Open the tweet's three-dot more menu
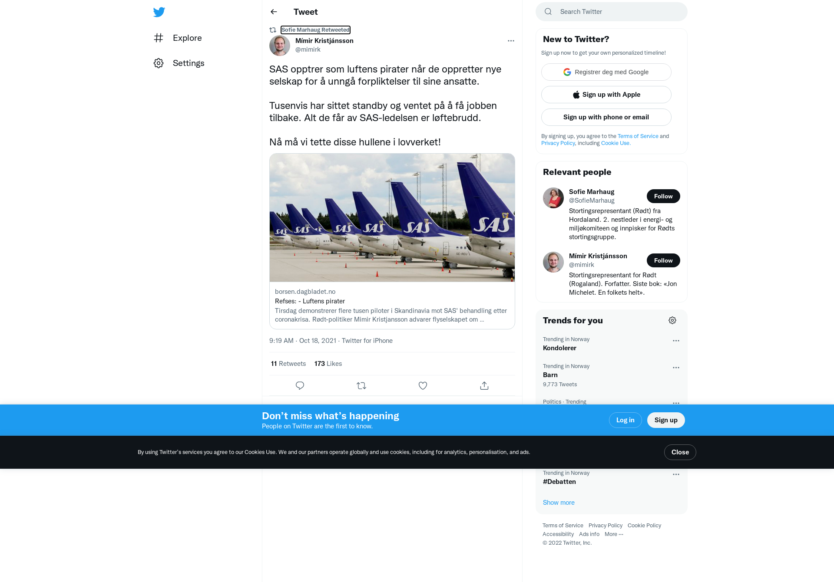Image resolution: width=834 pixels, height=582 pixels. 511,41
